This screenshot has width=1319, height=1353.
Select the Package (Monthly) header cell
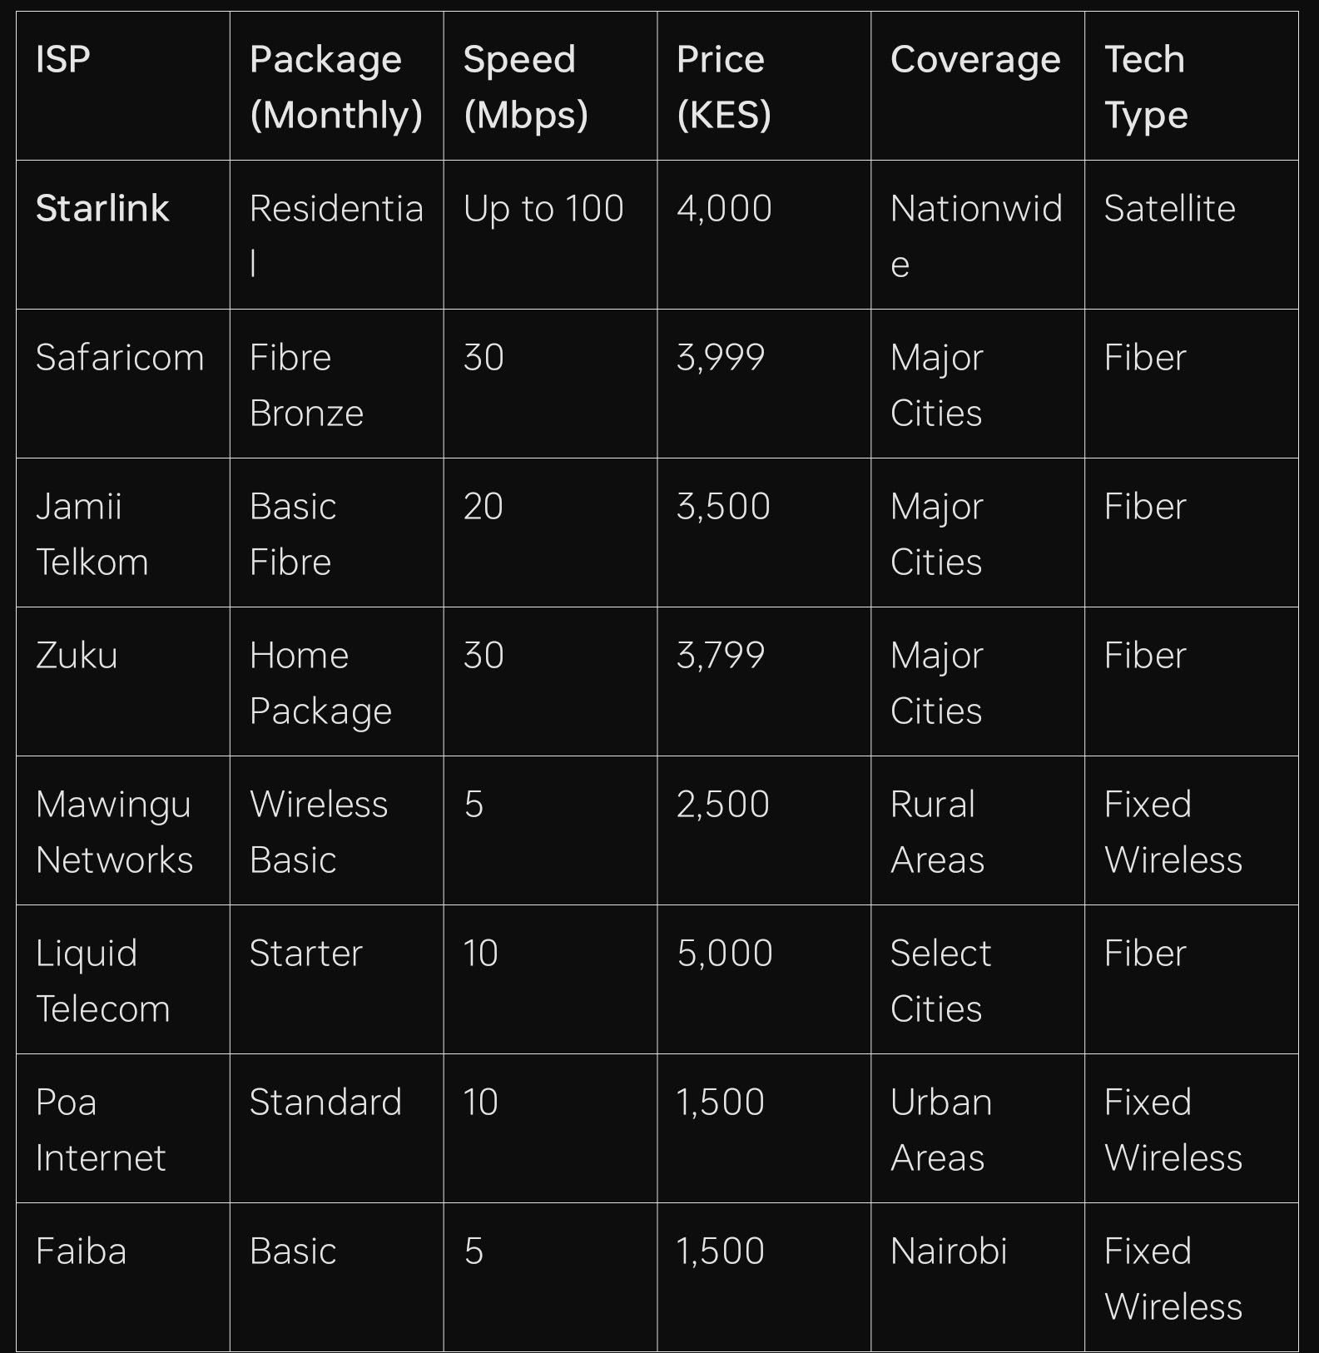pyautogui.click(x=335, y=87)
